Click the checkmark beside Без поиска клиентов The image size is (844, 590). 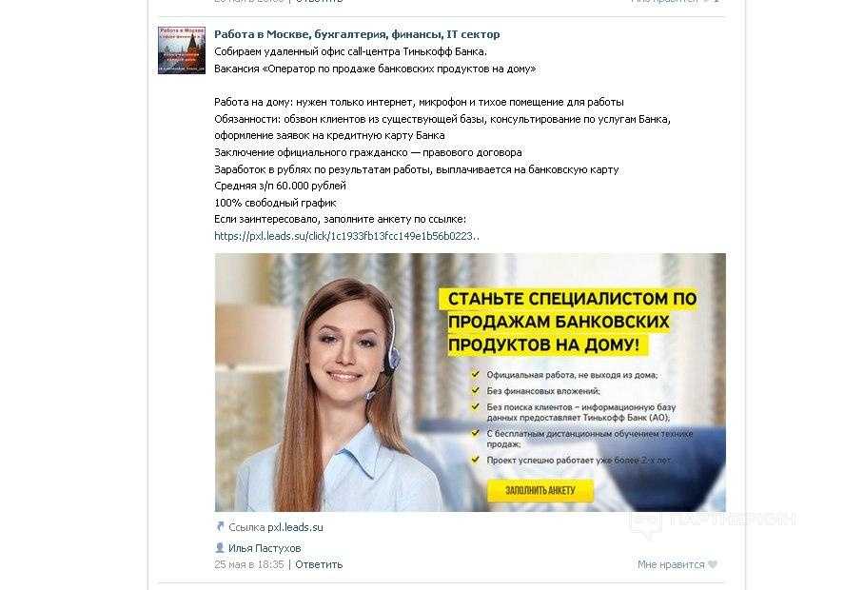(x=476, y=406)
